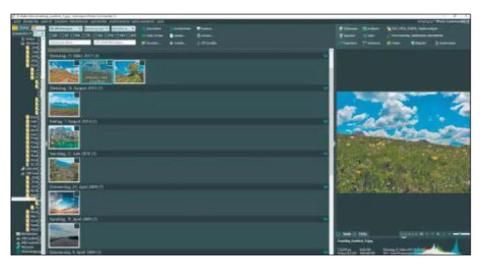Screen dimensions: 485x272
Task: Tick the checkbox on the Juni 2010 thumbnail
Action: tap(77, 161)
